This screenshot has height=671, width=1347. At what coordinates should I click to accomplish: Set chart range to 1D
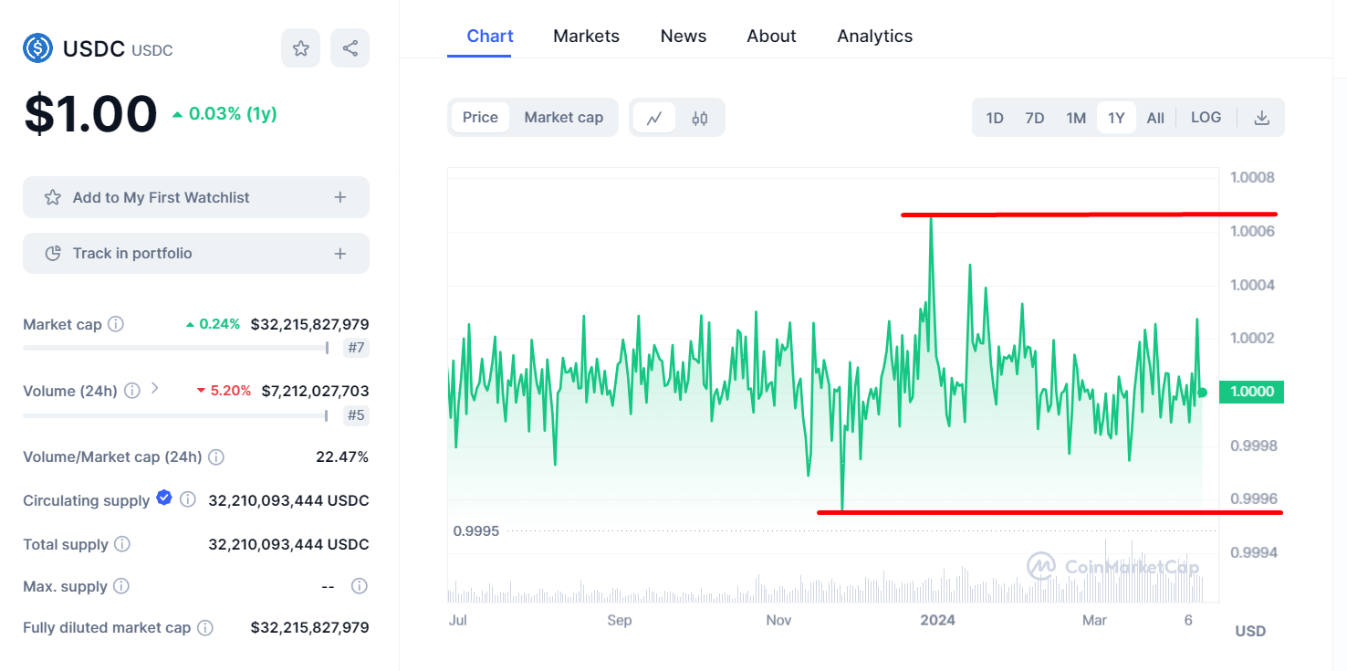click(995, 118)
